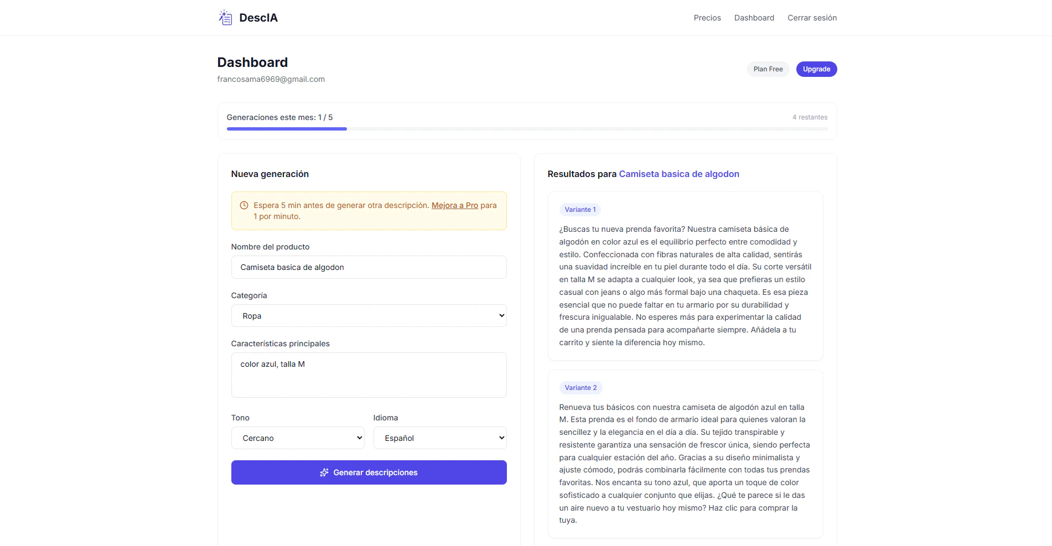Click Camiseta basica de algodon results title
Screen dimensions: 1052x546
[x=679, y=174]
